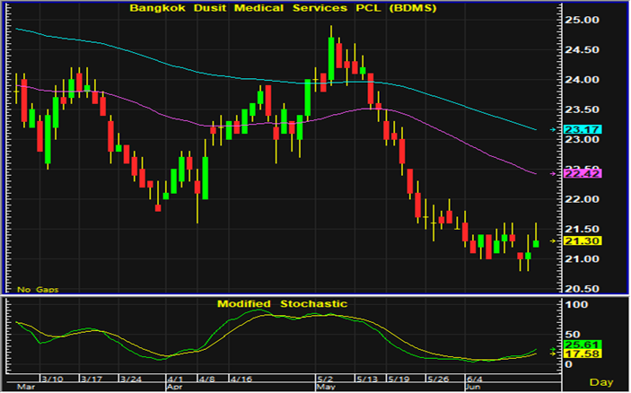Click the 5/13 date marker on time axis
Viewport: 631px width, 393px height.
pos(367,379)
